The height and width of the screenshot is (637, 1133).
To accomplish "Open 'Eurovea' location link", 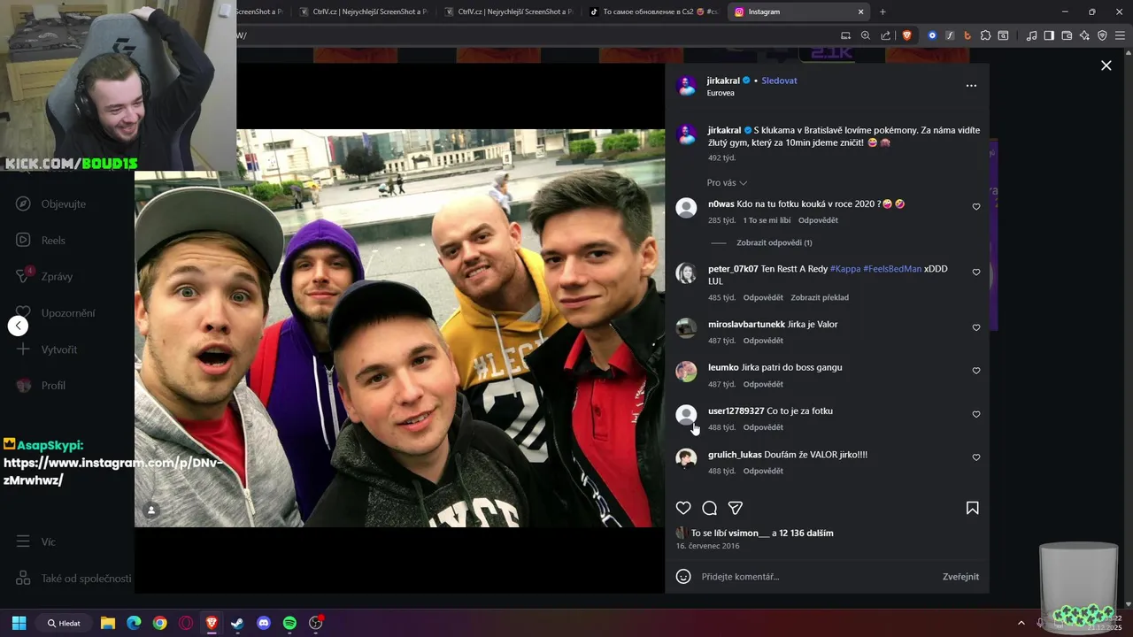I will [x=721, y=93].
